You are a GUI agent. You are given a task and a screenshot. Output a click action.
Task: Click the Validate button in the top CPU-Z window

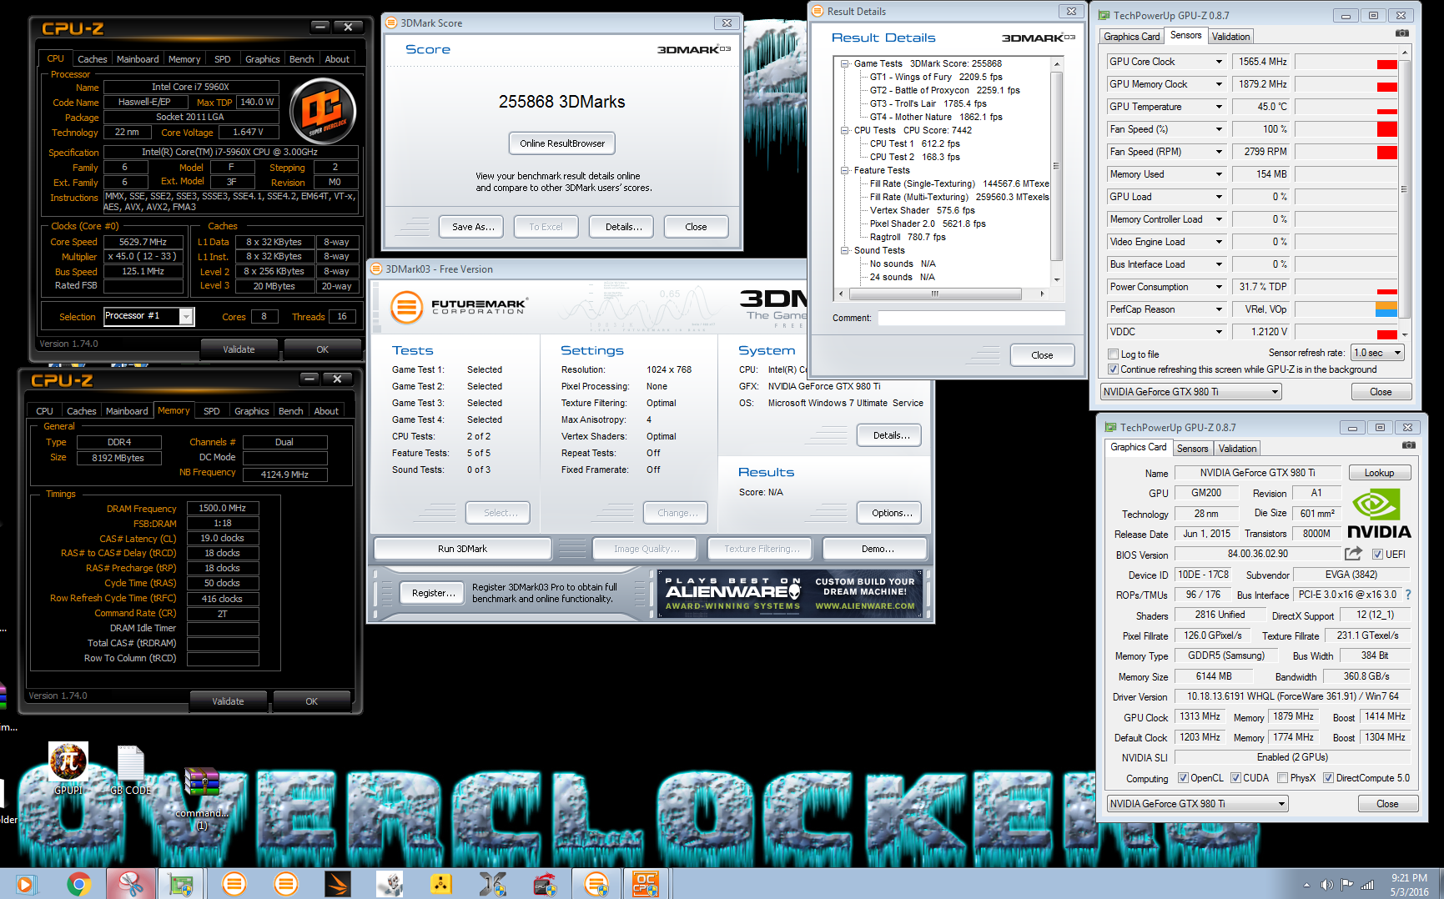click(x=239, y=349)
